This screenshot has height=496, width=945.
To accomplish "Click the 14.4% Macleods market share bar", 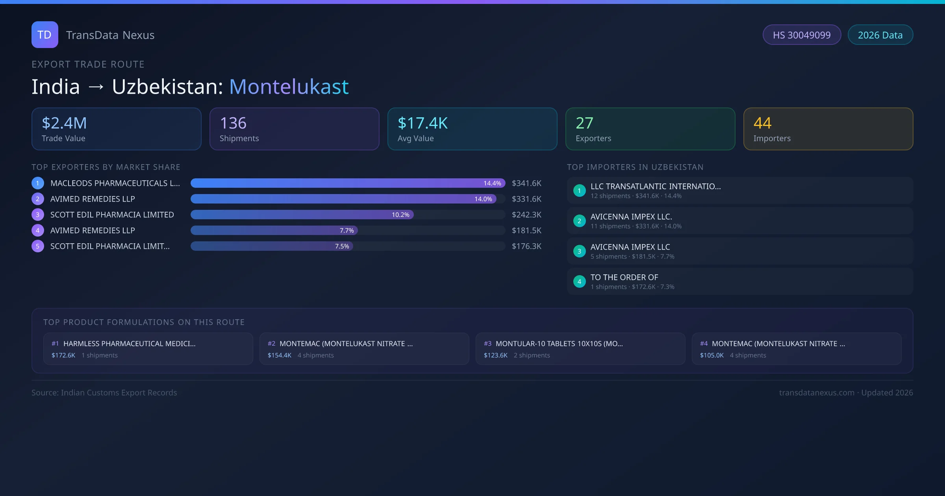I will pyautogui.click(x=347, y=183).
